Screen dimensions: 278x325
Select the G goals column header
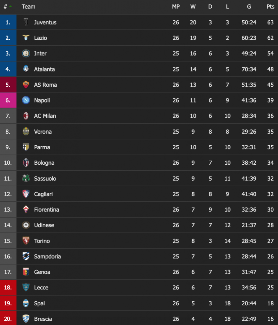(249, 7)
